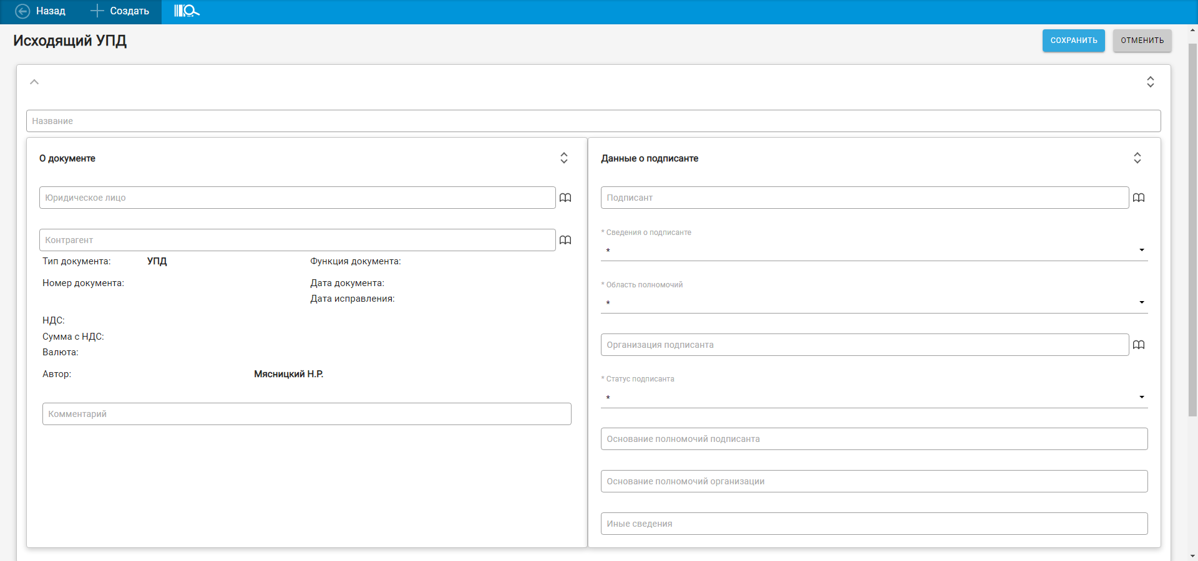Screen dimensions: 1198x561
Task: Collapse the top card with up chevron
Action: click(x=34, y=82)
